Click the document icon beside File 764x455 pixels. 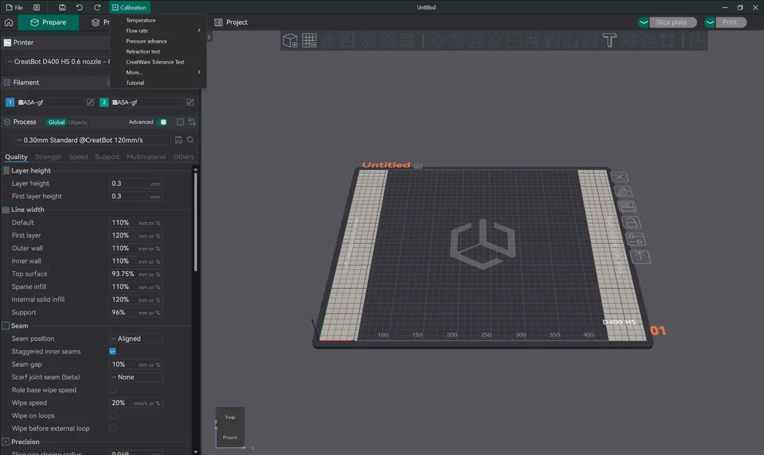click(37, 8)
